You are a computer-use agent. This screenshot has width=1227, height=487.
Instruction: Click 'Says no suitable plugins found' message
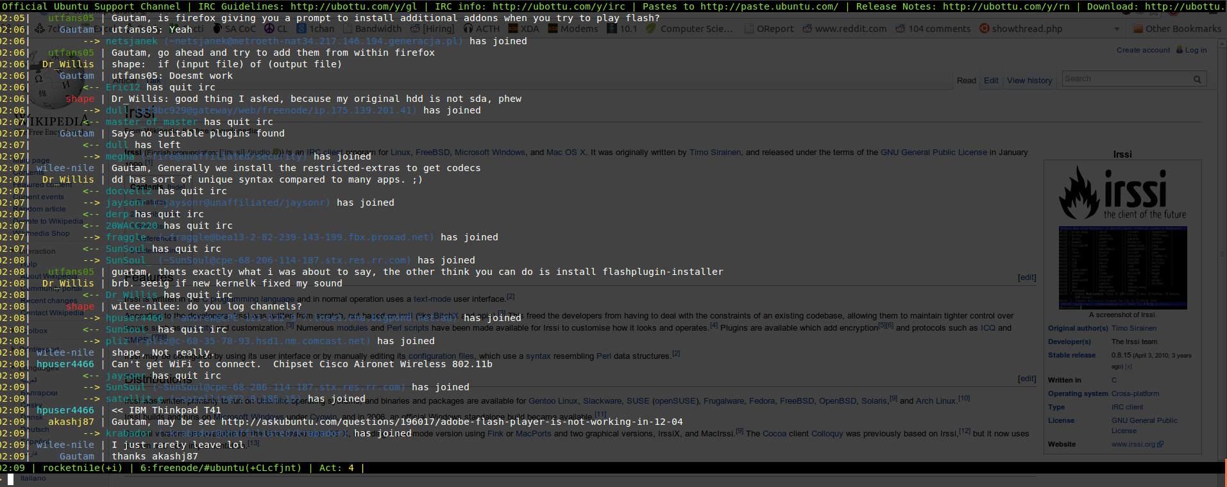(x=198, y=133)
